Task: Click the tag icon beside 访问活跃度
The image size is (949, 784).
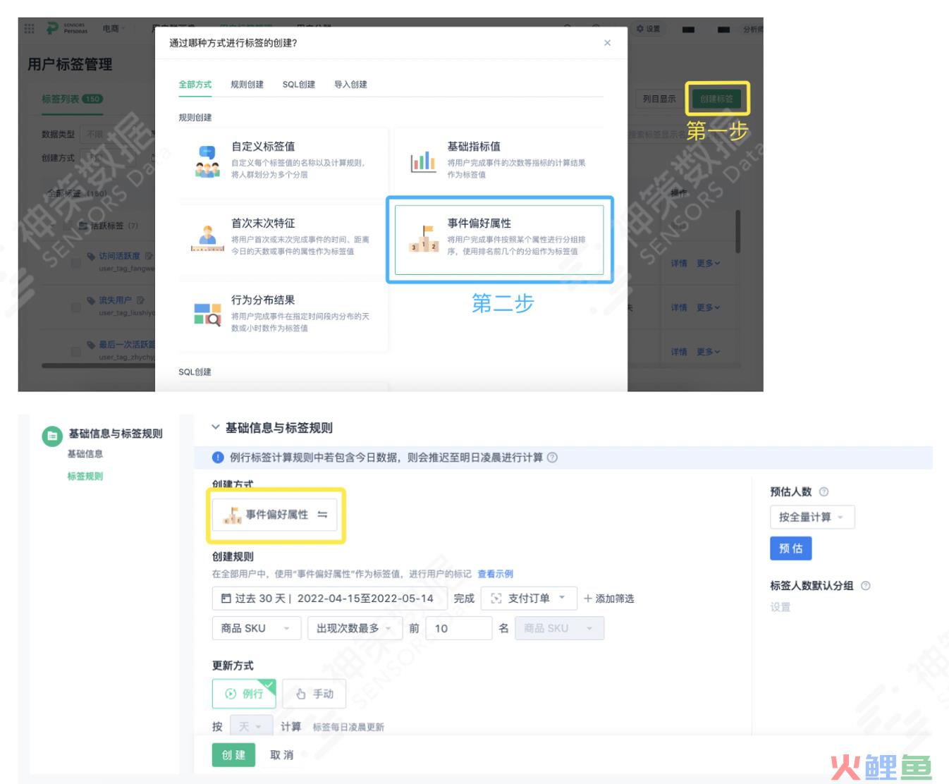Action: coord(91,256)
